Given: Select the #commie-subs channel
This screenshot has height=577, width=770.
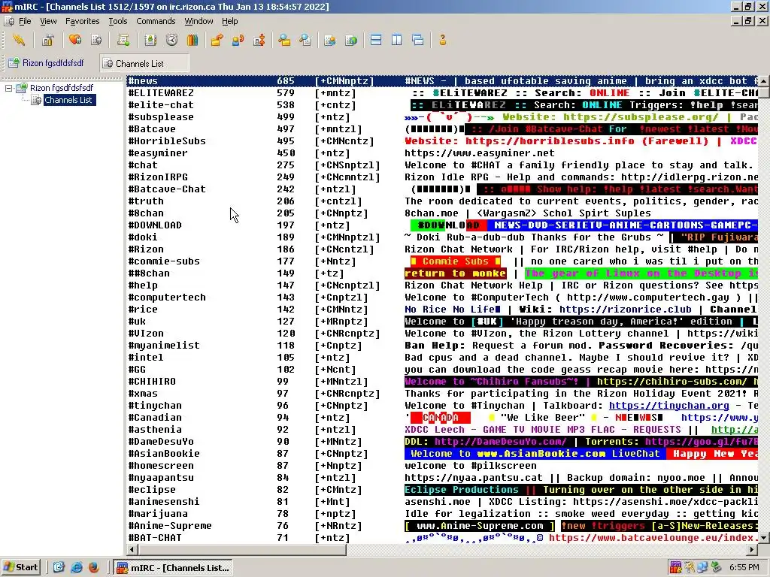Looking at the screenshot, I should [442, 261].
